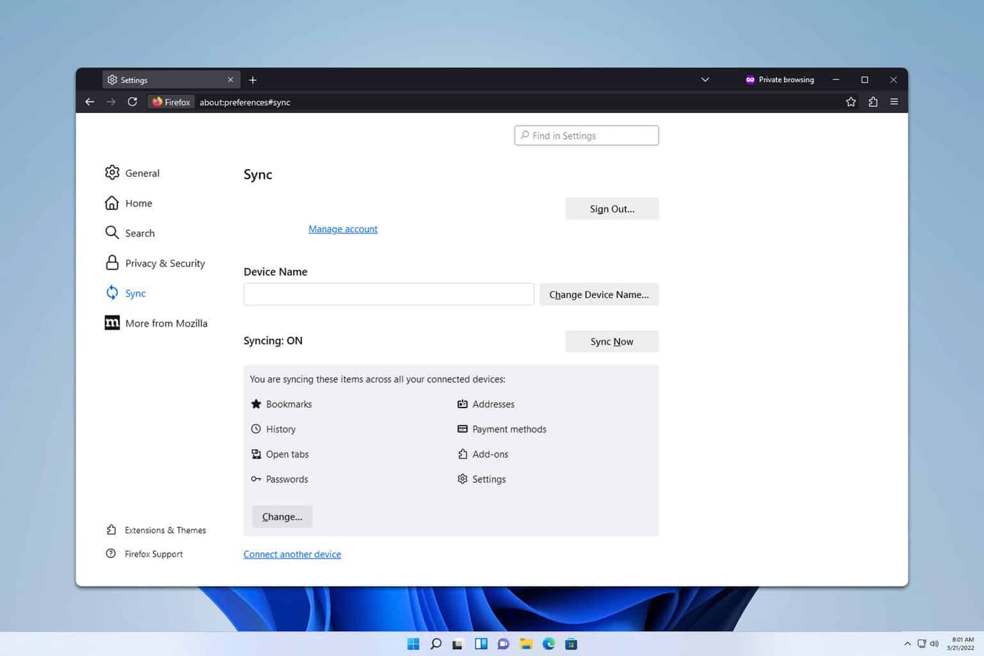Screen dimensions: 984x656
Task: Click the Passwords key icon
Action: [x=256, y=479]
